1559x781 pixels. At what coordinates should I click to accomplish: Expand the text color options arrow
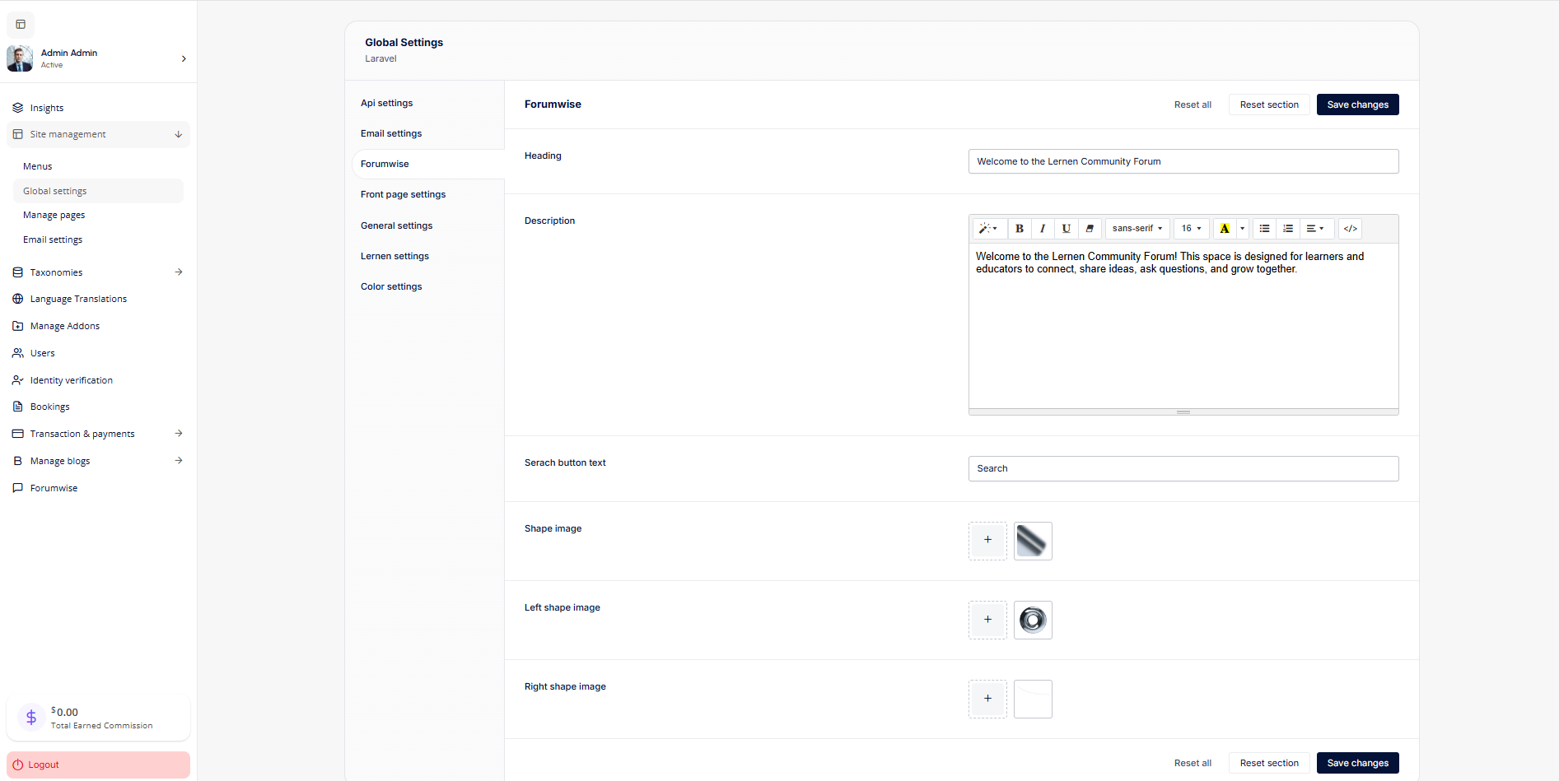(x=1243, y=229)
